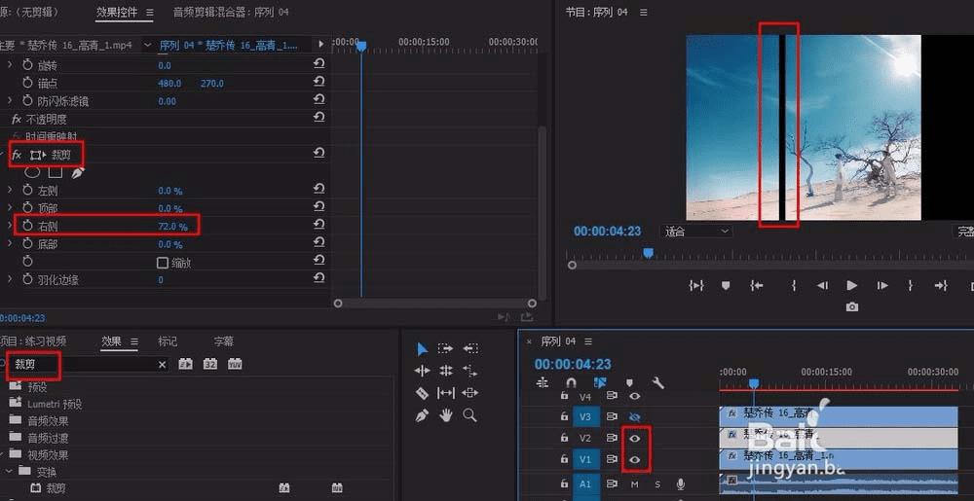This screenshot has height=501, width=974.
Task: Click Go to In point button
Action: (x=756, y=285)
